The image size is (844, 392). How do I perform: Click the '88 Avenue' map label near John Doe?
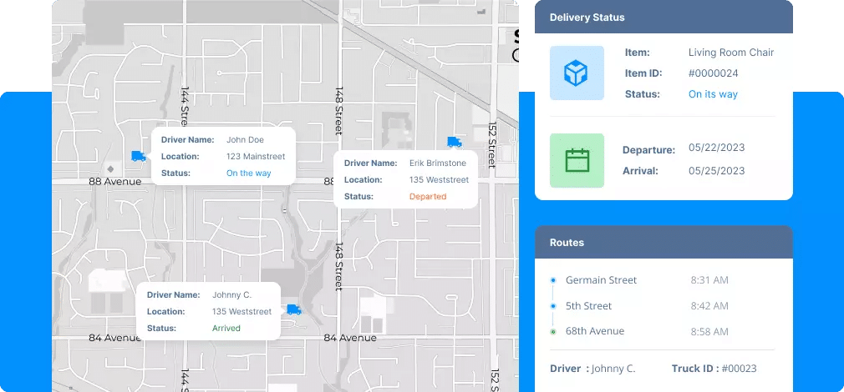click(114, 182)
